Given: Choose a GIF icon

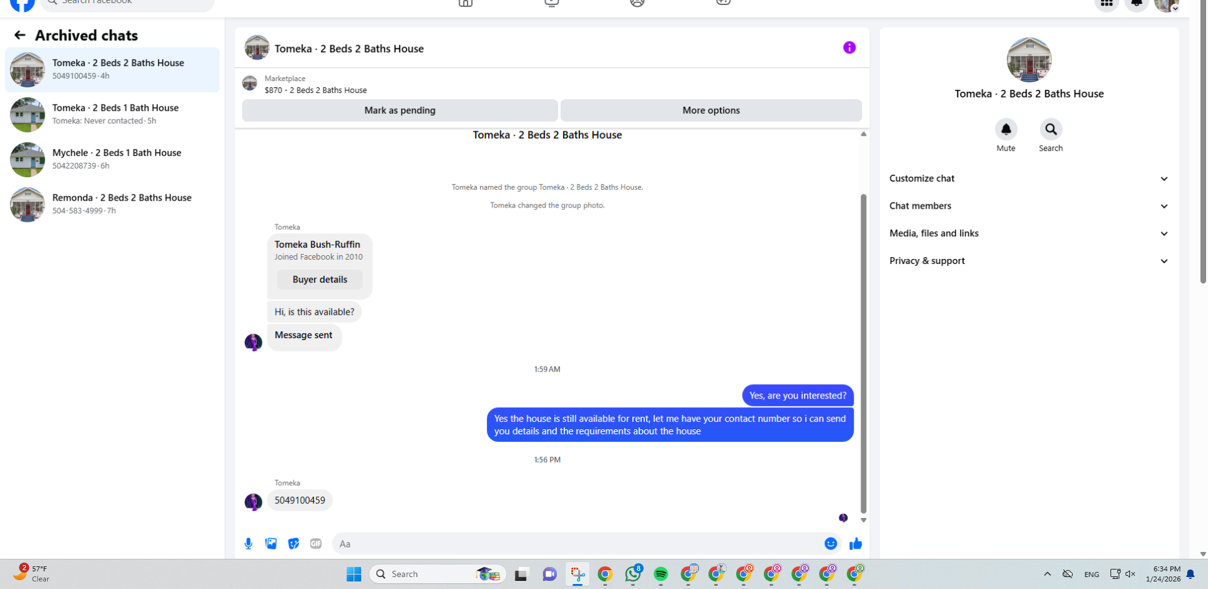Looking at the screenshot, I should tap(316, 544).
